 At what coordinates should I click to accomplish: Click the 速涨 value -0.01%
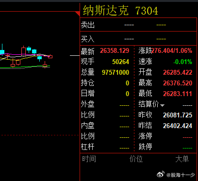(182, 62)
